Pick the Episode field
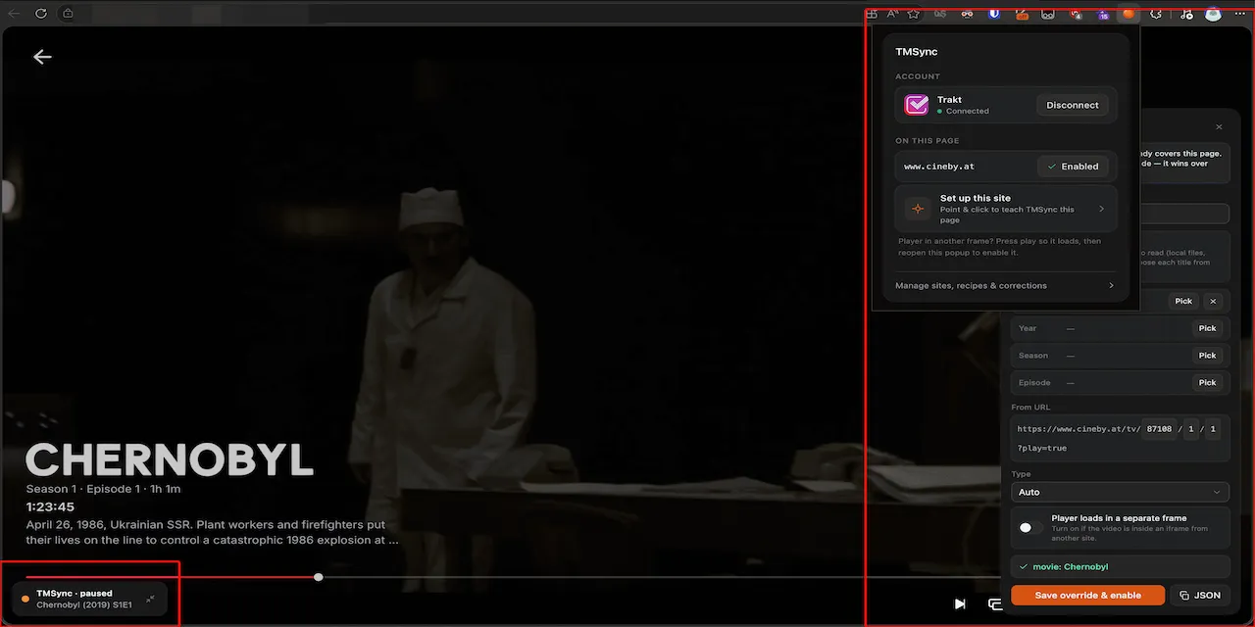The width and height of the screenshot is (1255, 627). tap(1207, 383)
